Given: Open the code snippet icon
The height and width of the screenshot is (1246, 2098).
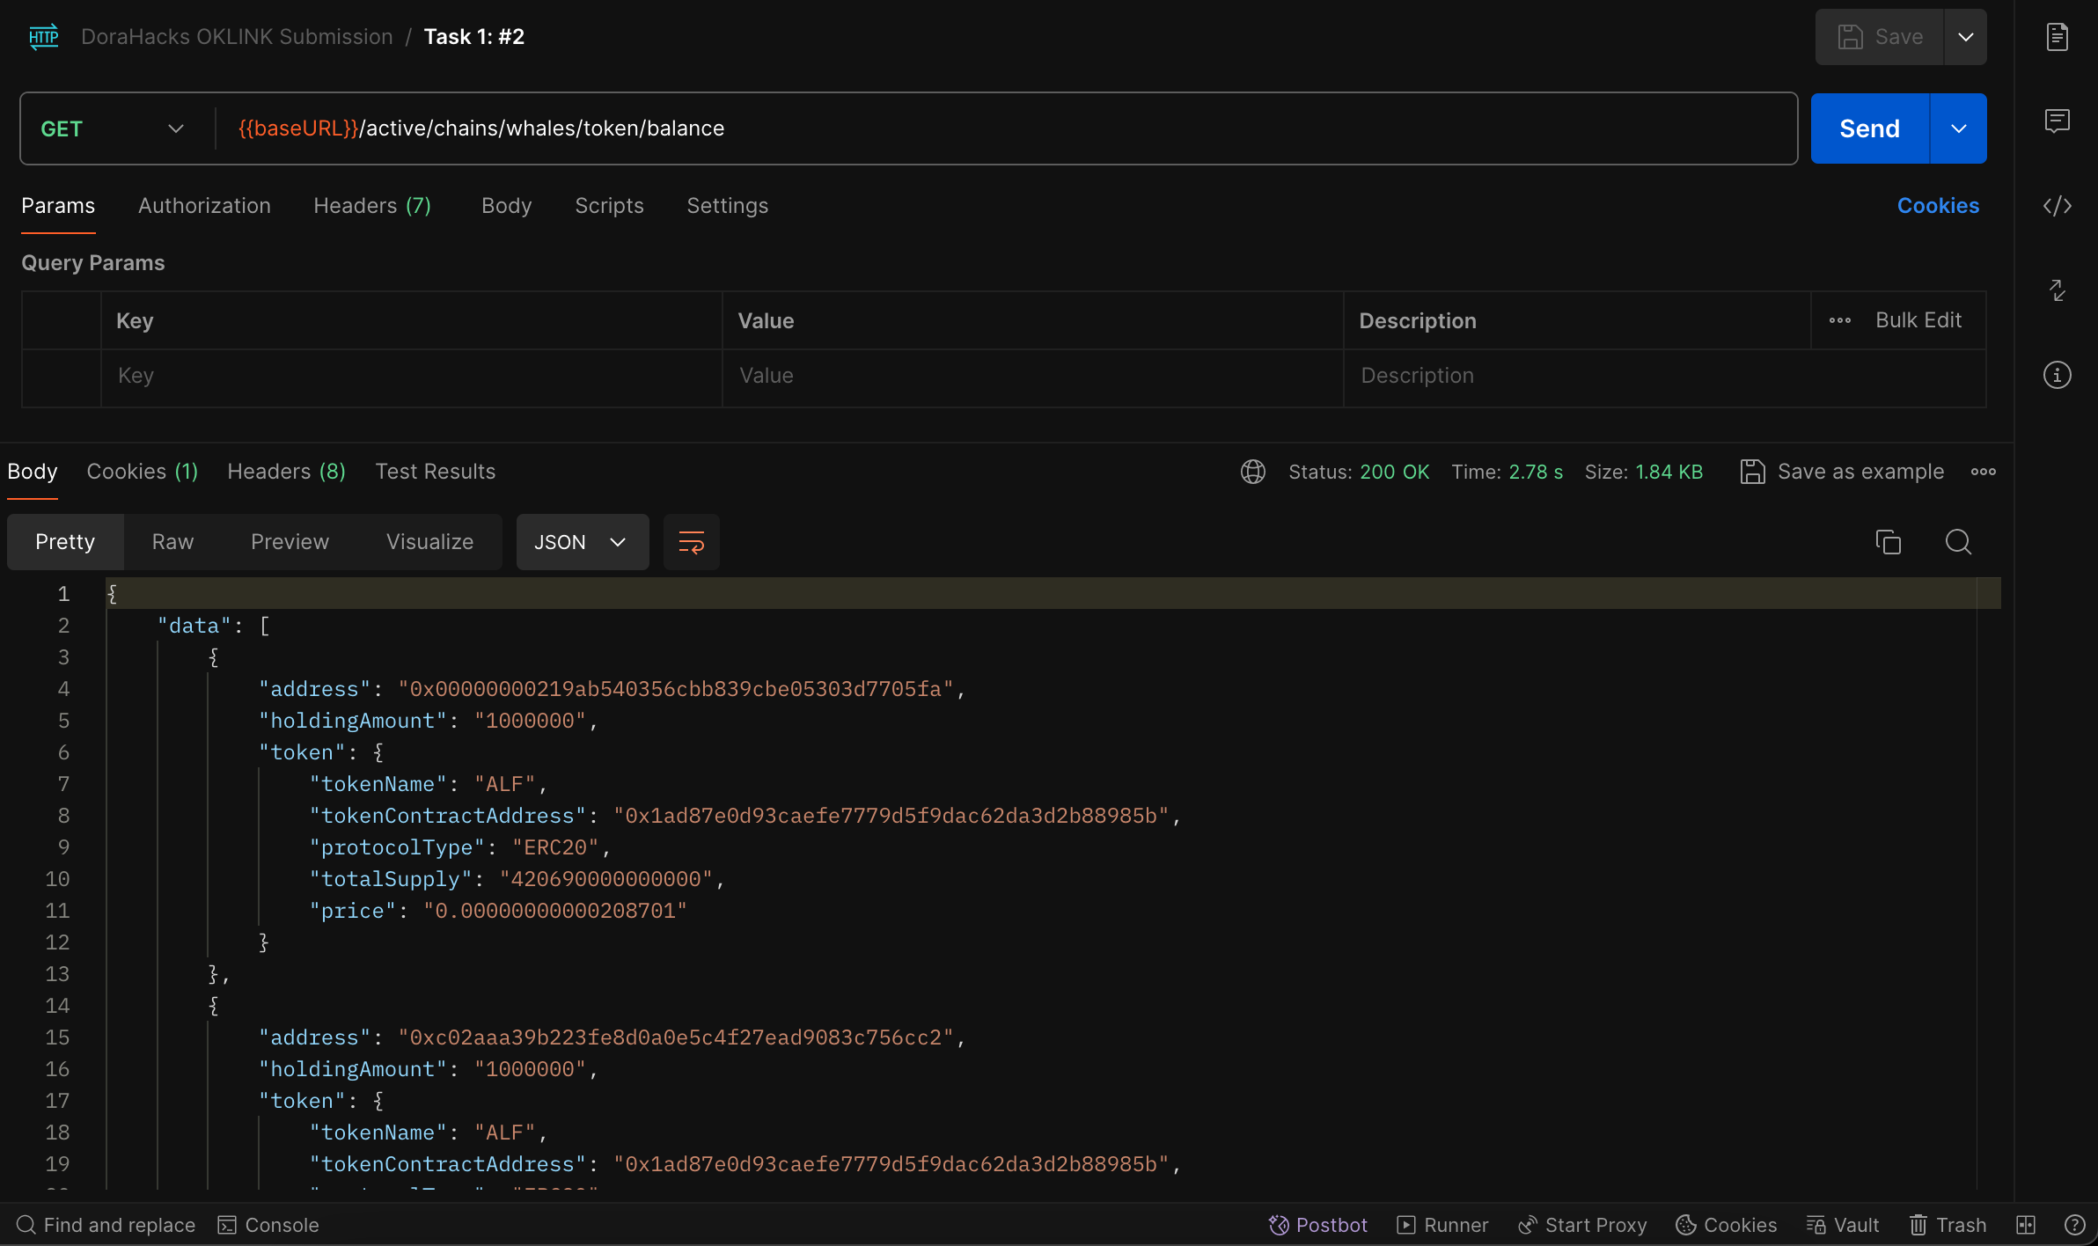Looking at the screenshot, I should pos(2057,206).
